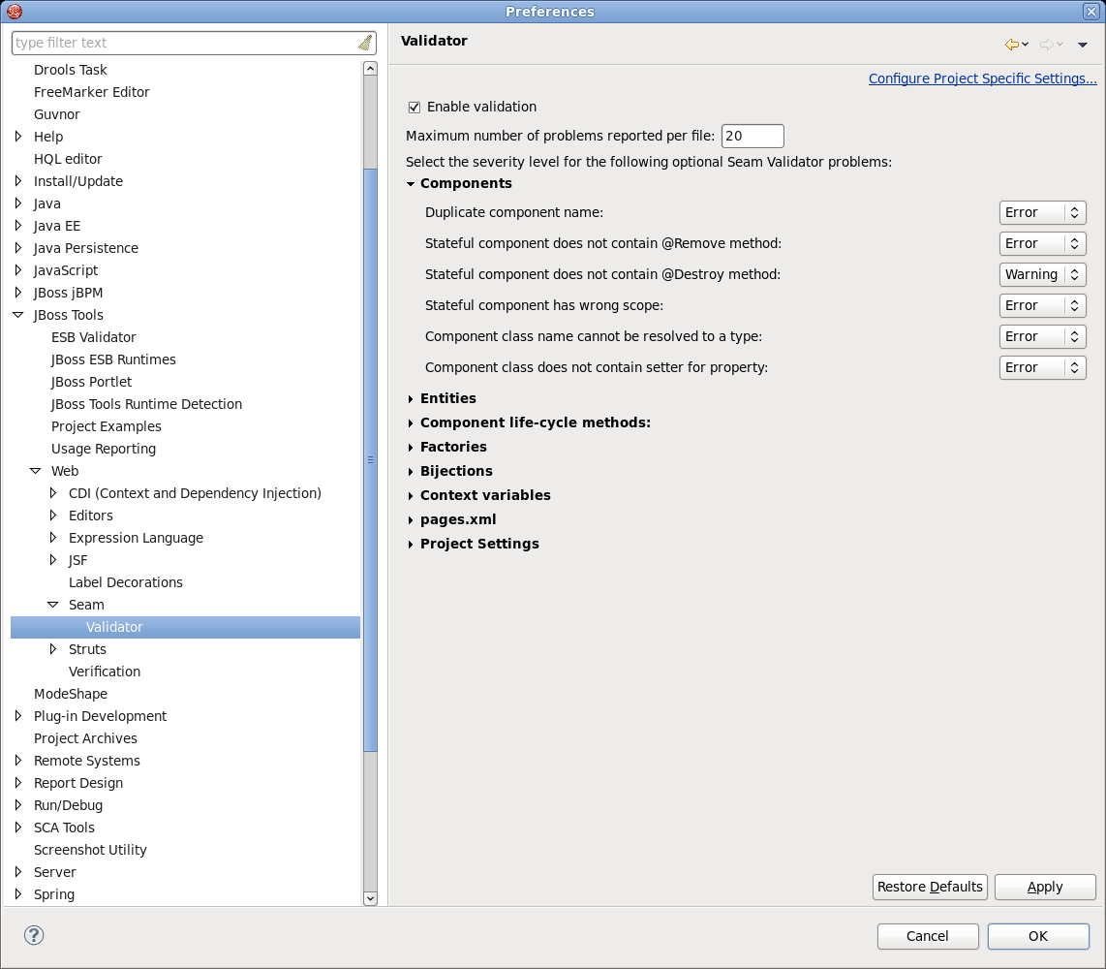Toggle the Enable validation checkbox
Viewport: 1106px width, 969px height.
[415, 107]
